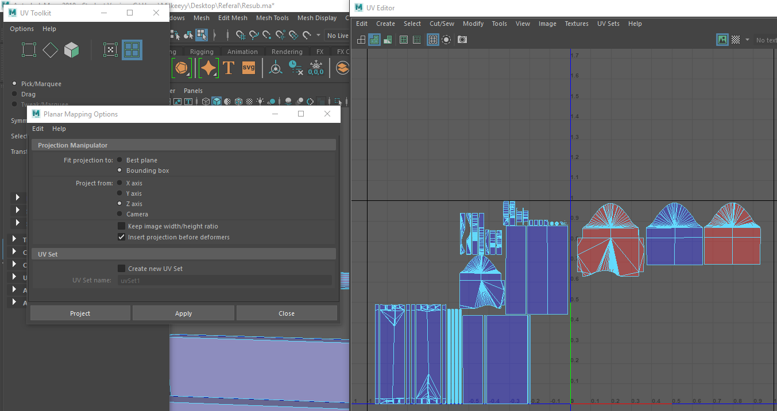Image resolution: width=777 pixels, height=411 pixels.
Task: Click the UV snapshot camera icon
Action: [462, 40]
